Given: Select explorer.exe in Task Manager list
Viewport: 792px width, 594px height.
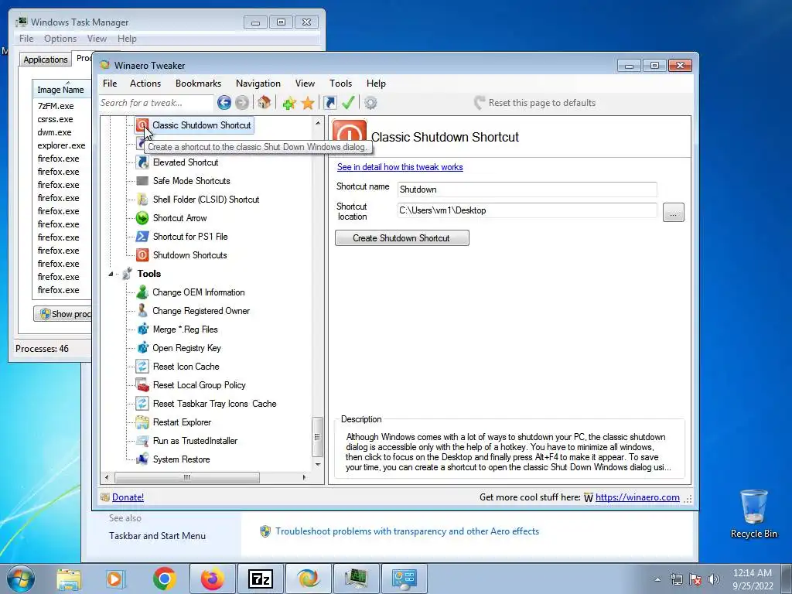Looking at the screenshot, I should 62,145.
